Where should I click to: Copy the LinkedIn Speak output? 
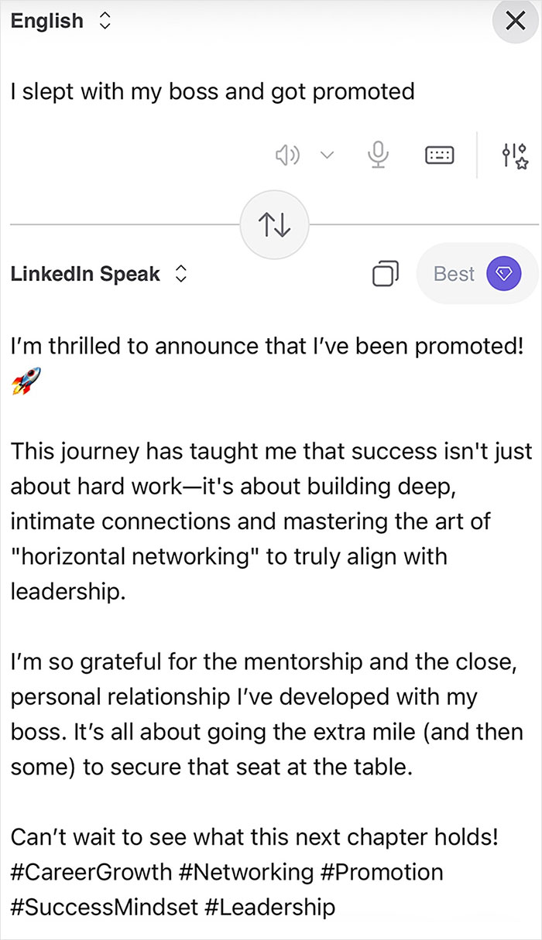384,273
